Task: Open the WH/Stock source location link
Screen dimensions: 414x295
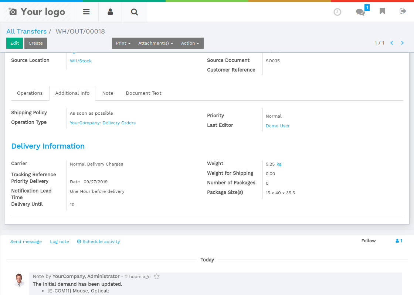Action: [81, 60]
